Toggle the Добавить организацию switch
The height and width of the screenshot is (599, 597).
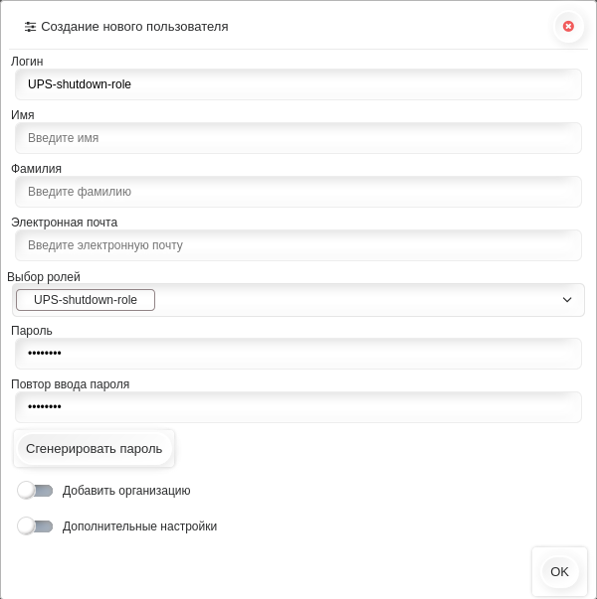click(x=35, y=491)
